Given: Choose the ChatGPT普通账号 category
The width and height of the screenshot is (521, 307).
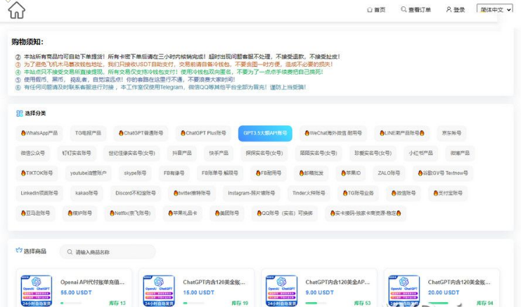Looking at the screenshot, I should click(141, 133).
